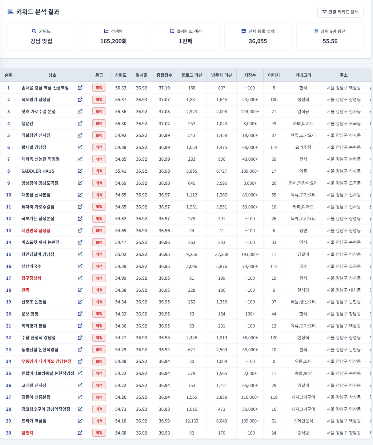The height and width of the screenshot is (445, 373).
Task: Select the 고메램 신사점 row name
Action: (34, 385)
